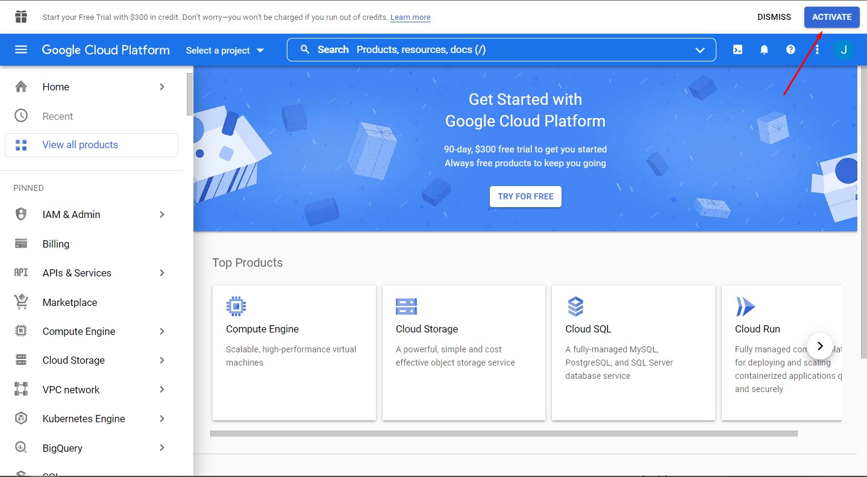Viewport: 867px width, 477px height.
Task: Click the Cloud Storage card icon
Action: pyautogui.click(x=406, y=306)
